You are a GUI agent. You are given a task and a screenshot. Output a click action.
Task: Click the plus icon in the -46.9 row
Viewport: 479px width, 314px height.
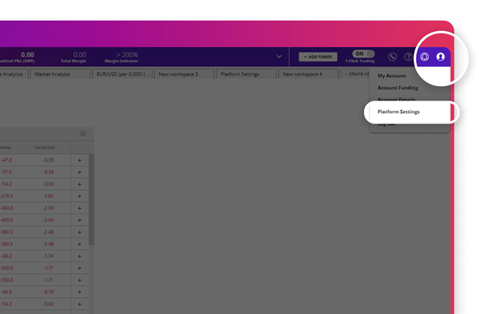(79, 292)
